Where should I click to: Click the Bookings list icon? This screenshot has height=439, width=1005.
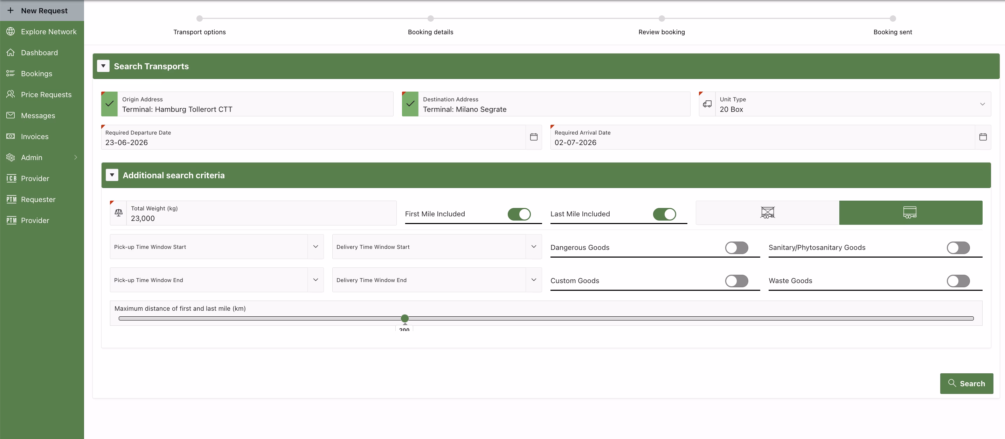coord(11,74)
